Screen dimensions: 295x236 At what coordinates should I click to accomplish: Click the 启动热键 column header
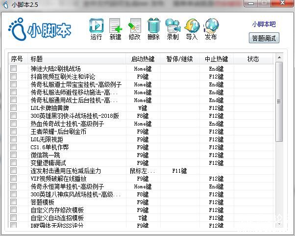(143, 59)
